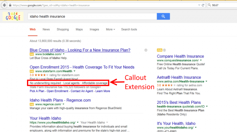The image size is (237, 132).
Task: Open It's Your Health, Idaho sidebar ad
Action: pyautogui.click(x=176, y=123)
